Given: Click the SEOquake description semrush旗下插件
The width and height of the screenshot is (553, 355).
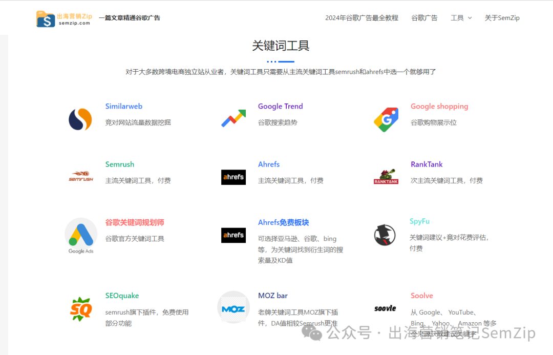Looking at the screenshot, I should [147, 318].
